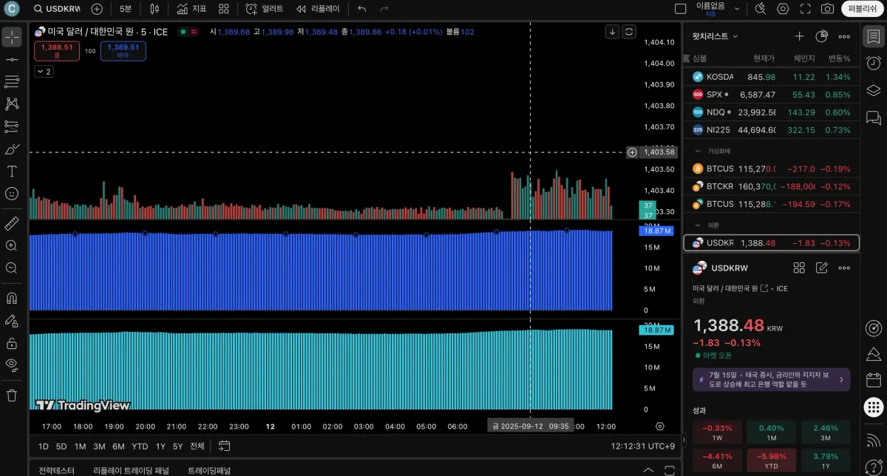887x476 pixels.
Task: Redo last chart action
Action: pyautogui.click(x=384, y=9)
